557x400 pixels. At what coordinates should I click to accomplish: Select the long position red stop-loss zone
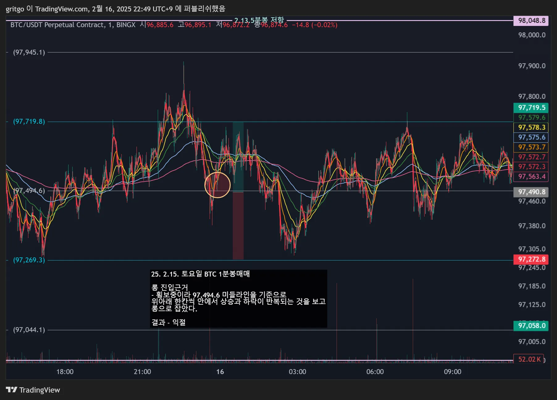(238, 226)
